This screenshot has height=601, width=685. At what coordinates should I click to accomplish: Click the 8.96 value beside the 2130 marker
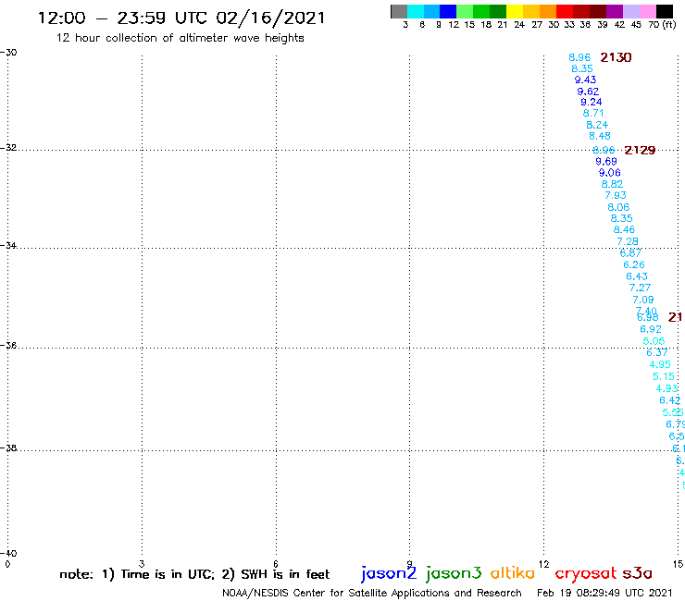pos(579,57)
